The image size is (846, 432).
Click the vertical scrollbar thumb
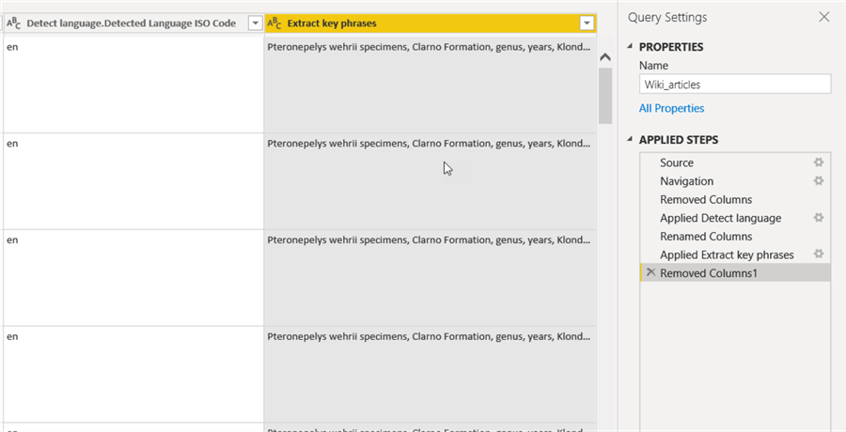605,96
